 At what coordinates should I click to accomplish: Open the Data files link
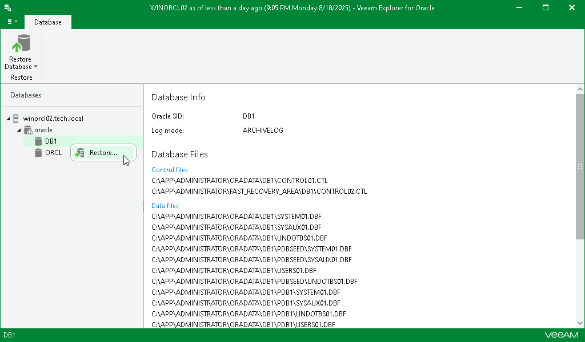(x=165, y=205)
